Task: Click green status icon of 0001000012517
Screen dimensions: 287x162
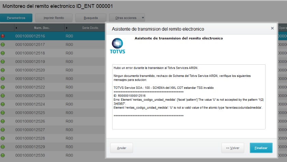Action: coord(3,45)
